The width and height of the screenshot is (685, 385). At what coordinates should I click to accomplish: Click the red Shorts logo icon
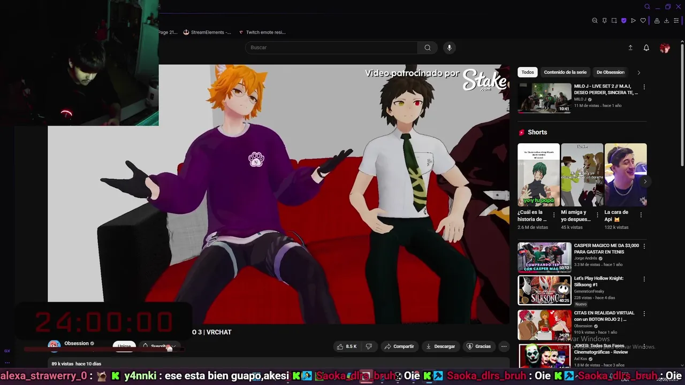pos(521,132)
